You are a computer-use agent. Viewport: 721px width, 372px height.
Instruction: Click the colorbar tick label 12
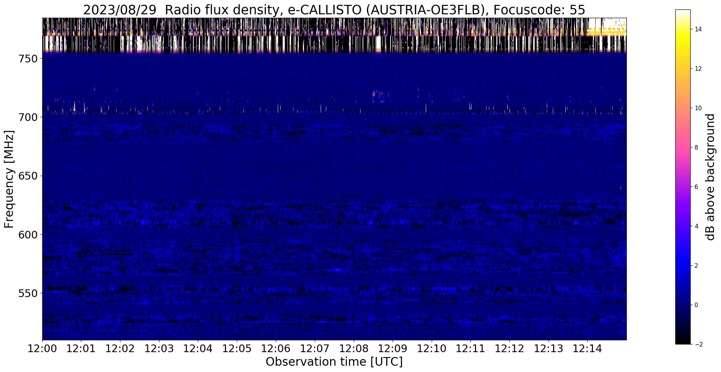(x=698, y=69)
